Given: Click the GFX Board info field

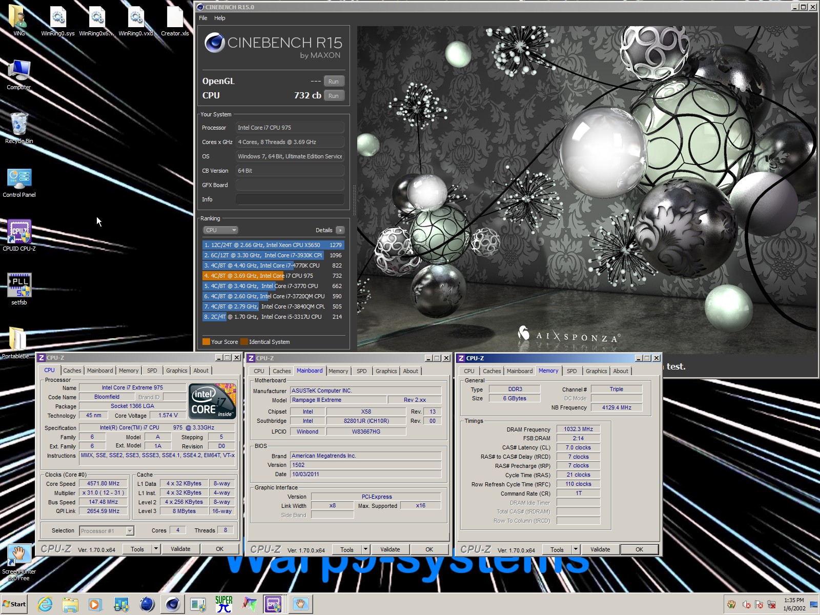Looking at the screenshot, I should coord(290,185).
